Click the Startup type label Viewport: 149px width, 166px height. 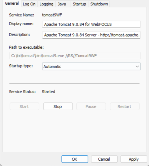(x=21, y=66)
